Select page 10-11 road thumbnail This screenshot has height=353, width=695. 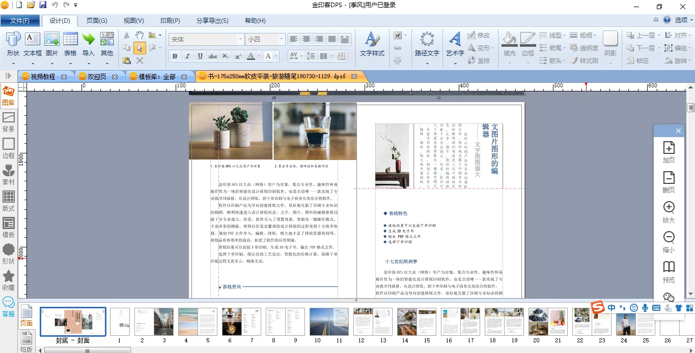coord(328,322)
